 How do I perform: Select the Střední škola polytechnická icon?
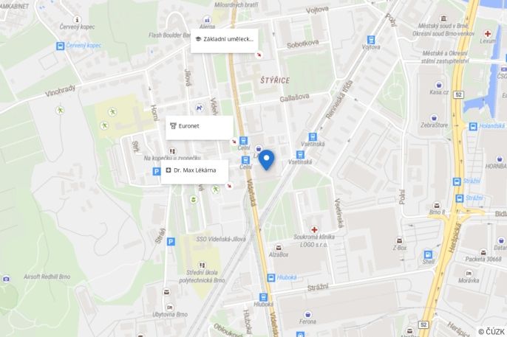202,265
